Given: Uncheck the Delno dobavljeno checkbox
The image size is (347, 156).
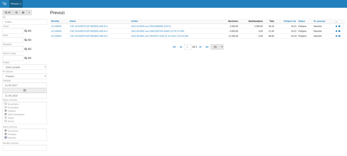Looking at the screenshot, I should [5, 114].
